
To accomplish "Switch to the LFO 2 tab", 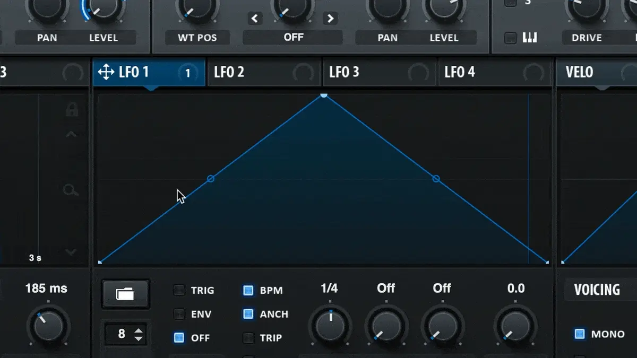I will [264, 73].
